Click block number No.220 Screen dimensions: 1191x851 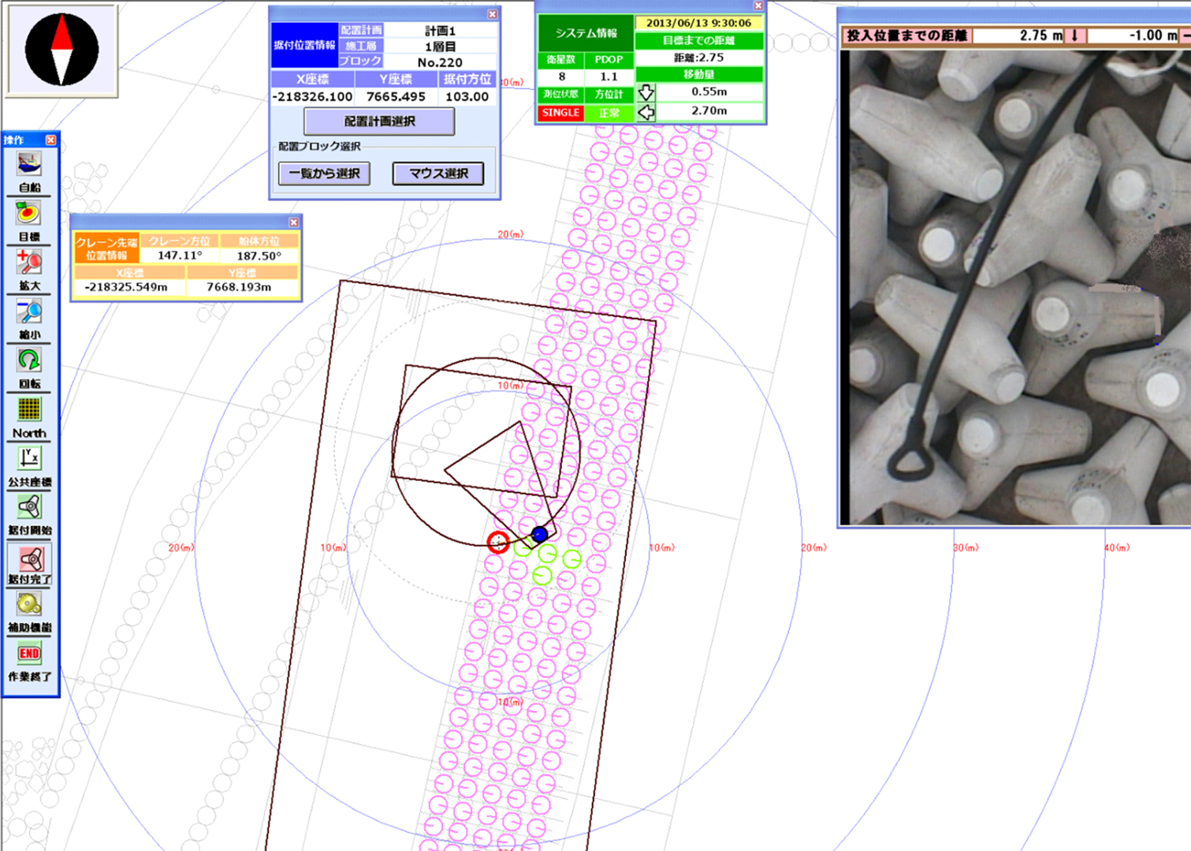point(440,62)
